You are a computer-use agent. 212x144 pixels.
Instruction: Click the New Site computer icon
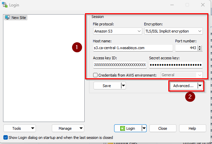click(x=7, y=17)
